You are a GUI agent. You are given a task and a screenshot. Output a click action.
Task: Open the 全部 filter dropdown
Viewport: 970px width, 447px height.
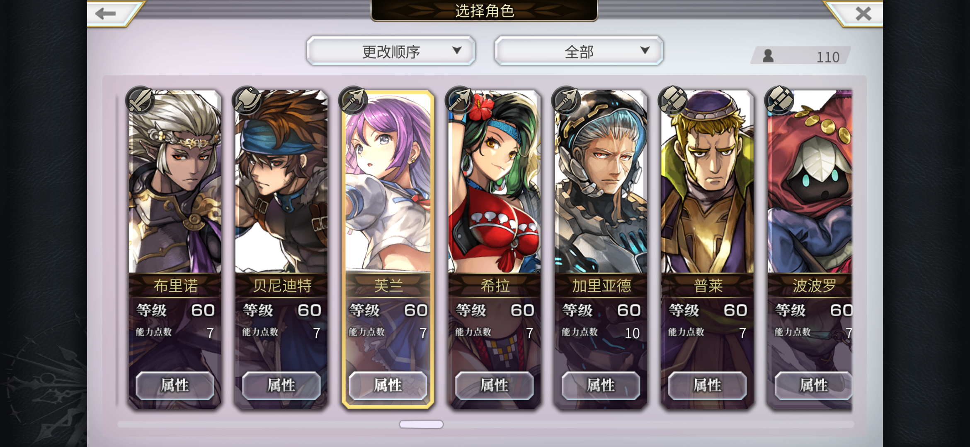click(579, 50)
